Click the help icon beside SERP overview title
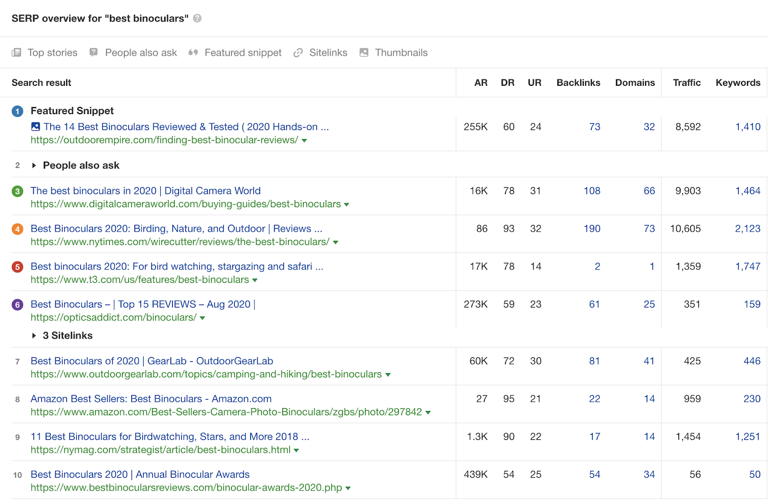 [197, 18]
